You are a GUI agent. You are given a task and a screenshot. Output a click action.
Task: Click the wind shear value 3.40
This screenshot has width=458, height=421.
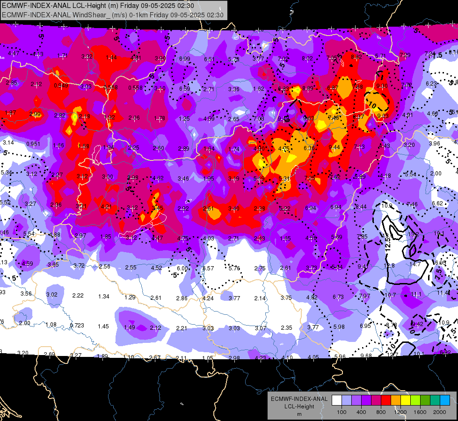click(233, 208)
